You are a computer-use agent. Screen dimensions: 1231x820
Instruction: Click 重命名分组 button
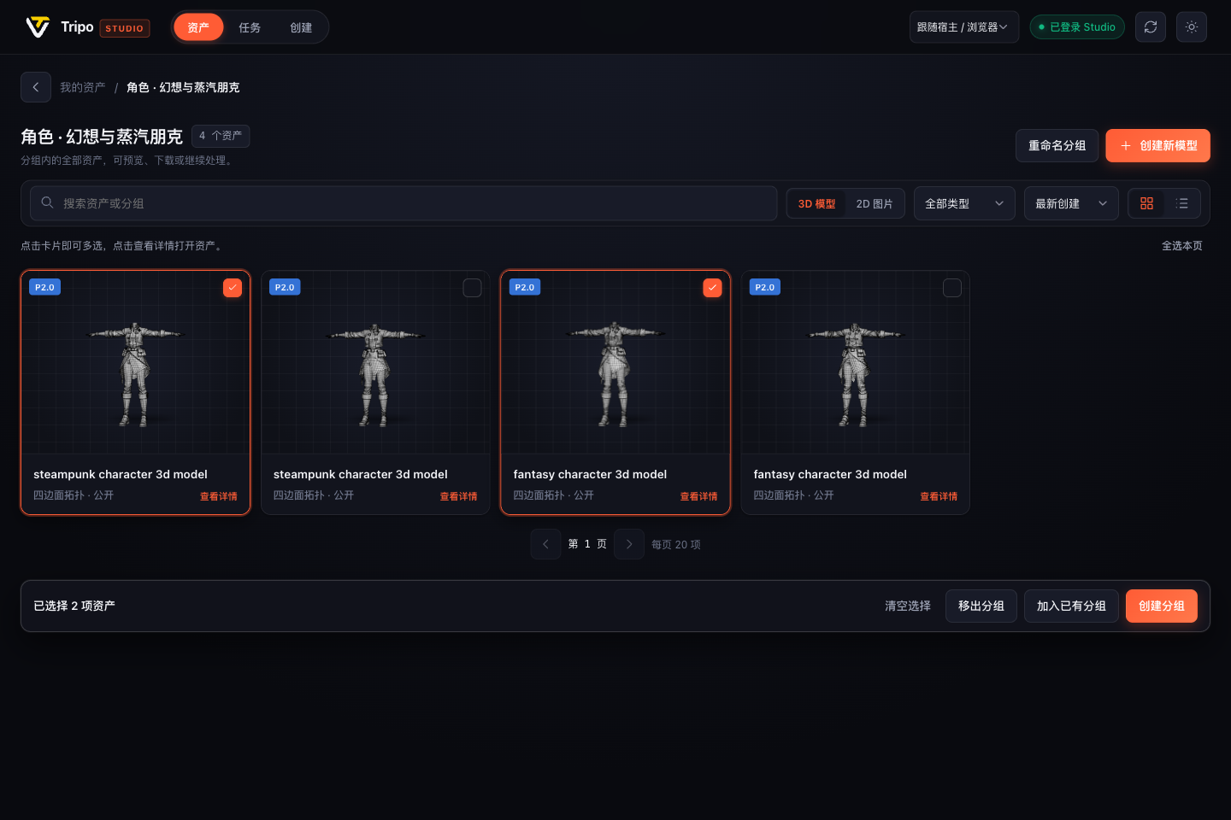(x=1057, y=145)
